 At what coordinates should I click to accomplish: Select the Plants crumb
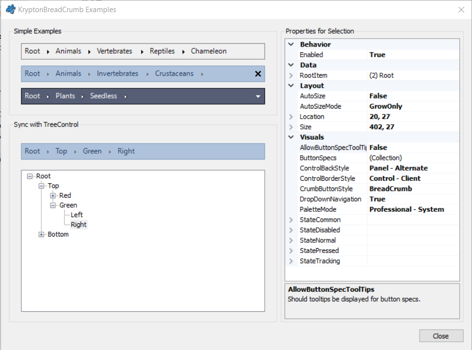coord(66,96)
